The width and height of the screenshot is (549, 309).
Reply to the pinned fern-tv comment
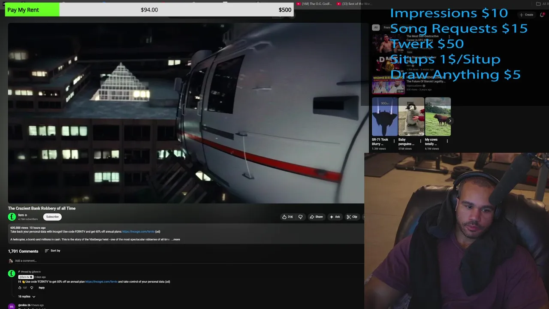[x=42, y=288]
